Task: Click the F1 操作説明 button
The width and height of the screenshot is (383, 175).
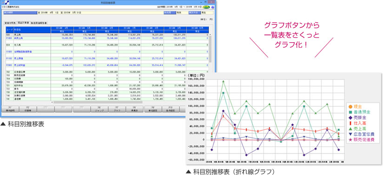Action: (x=10, y=109)
